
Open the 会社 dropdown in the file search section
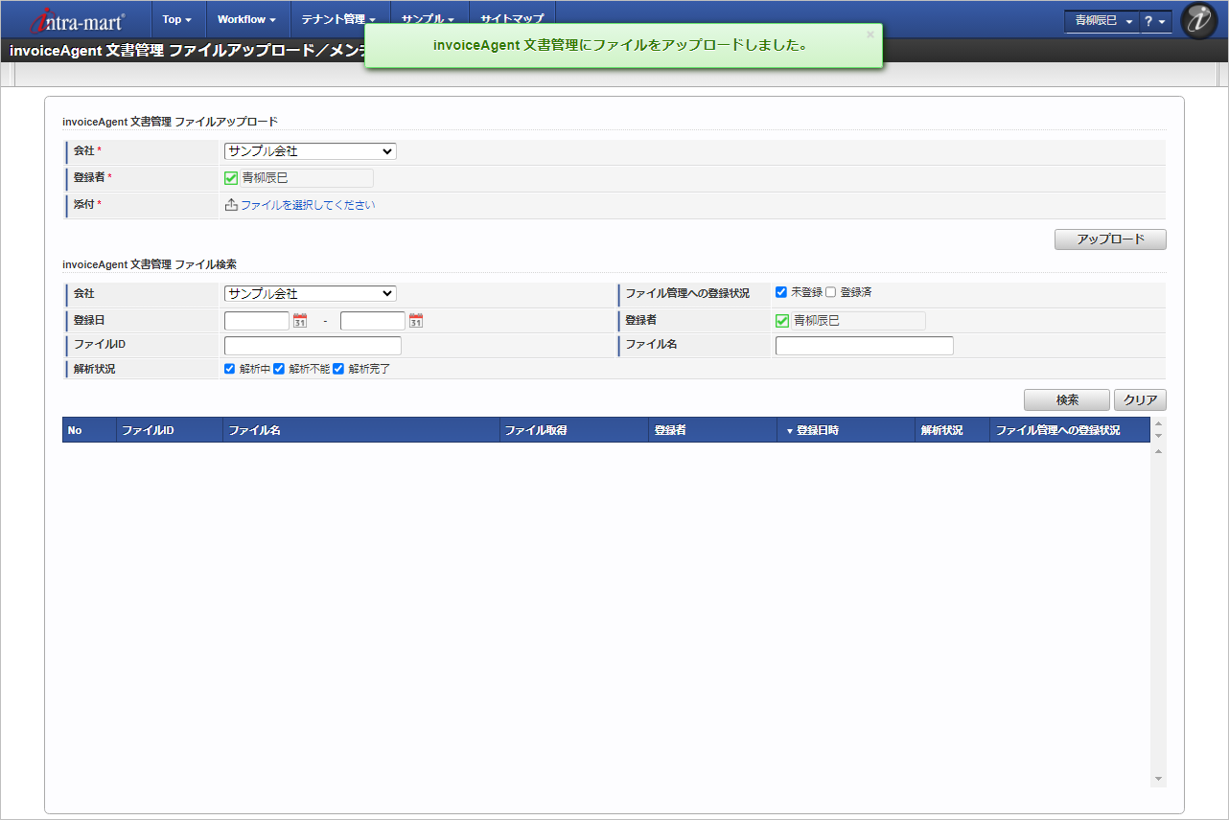(x=311, y=294)
